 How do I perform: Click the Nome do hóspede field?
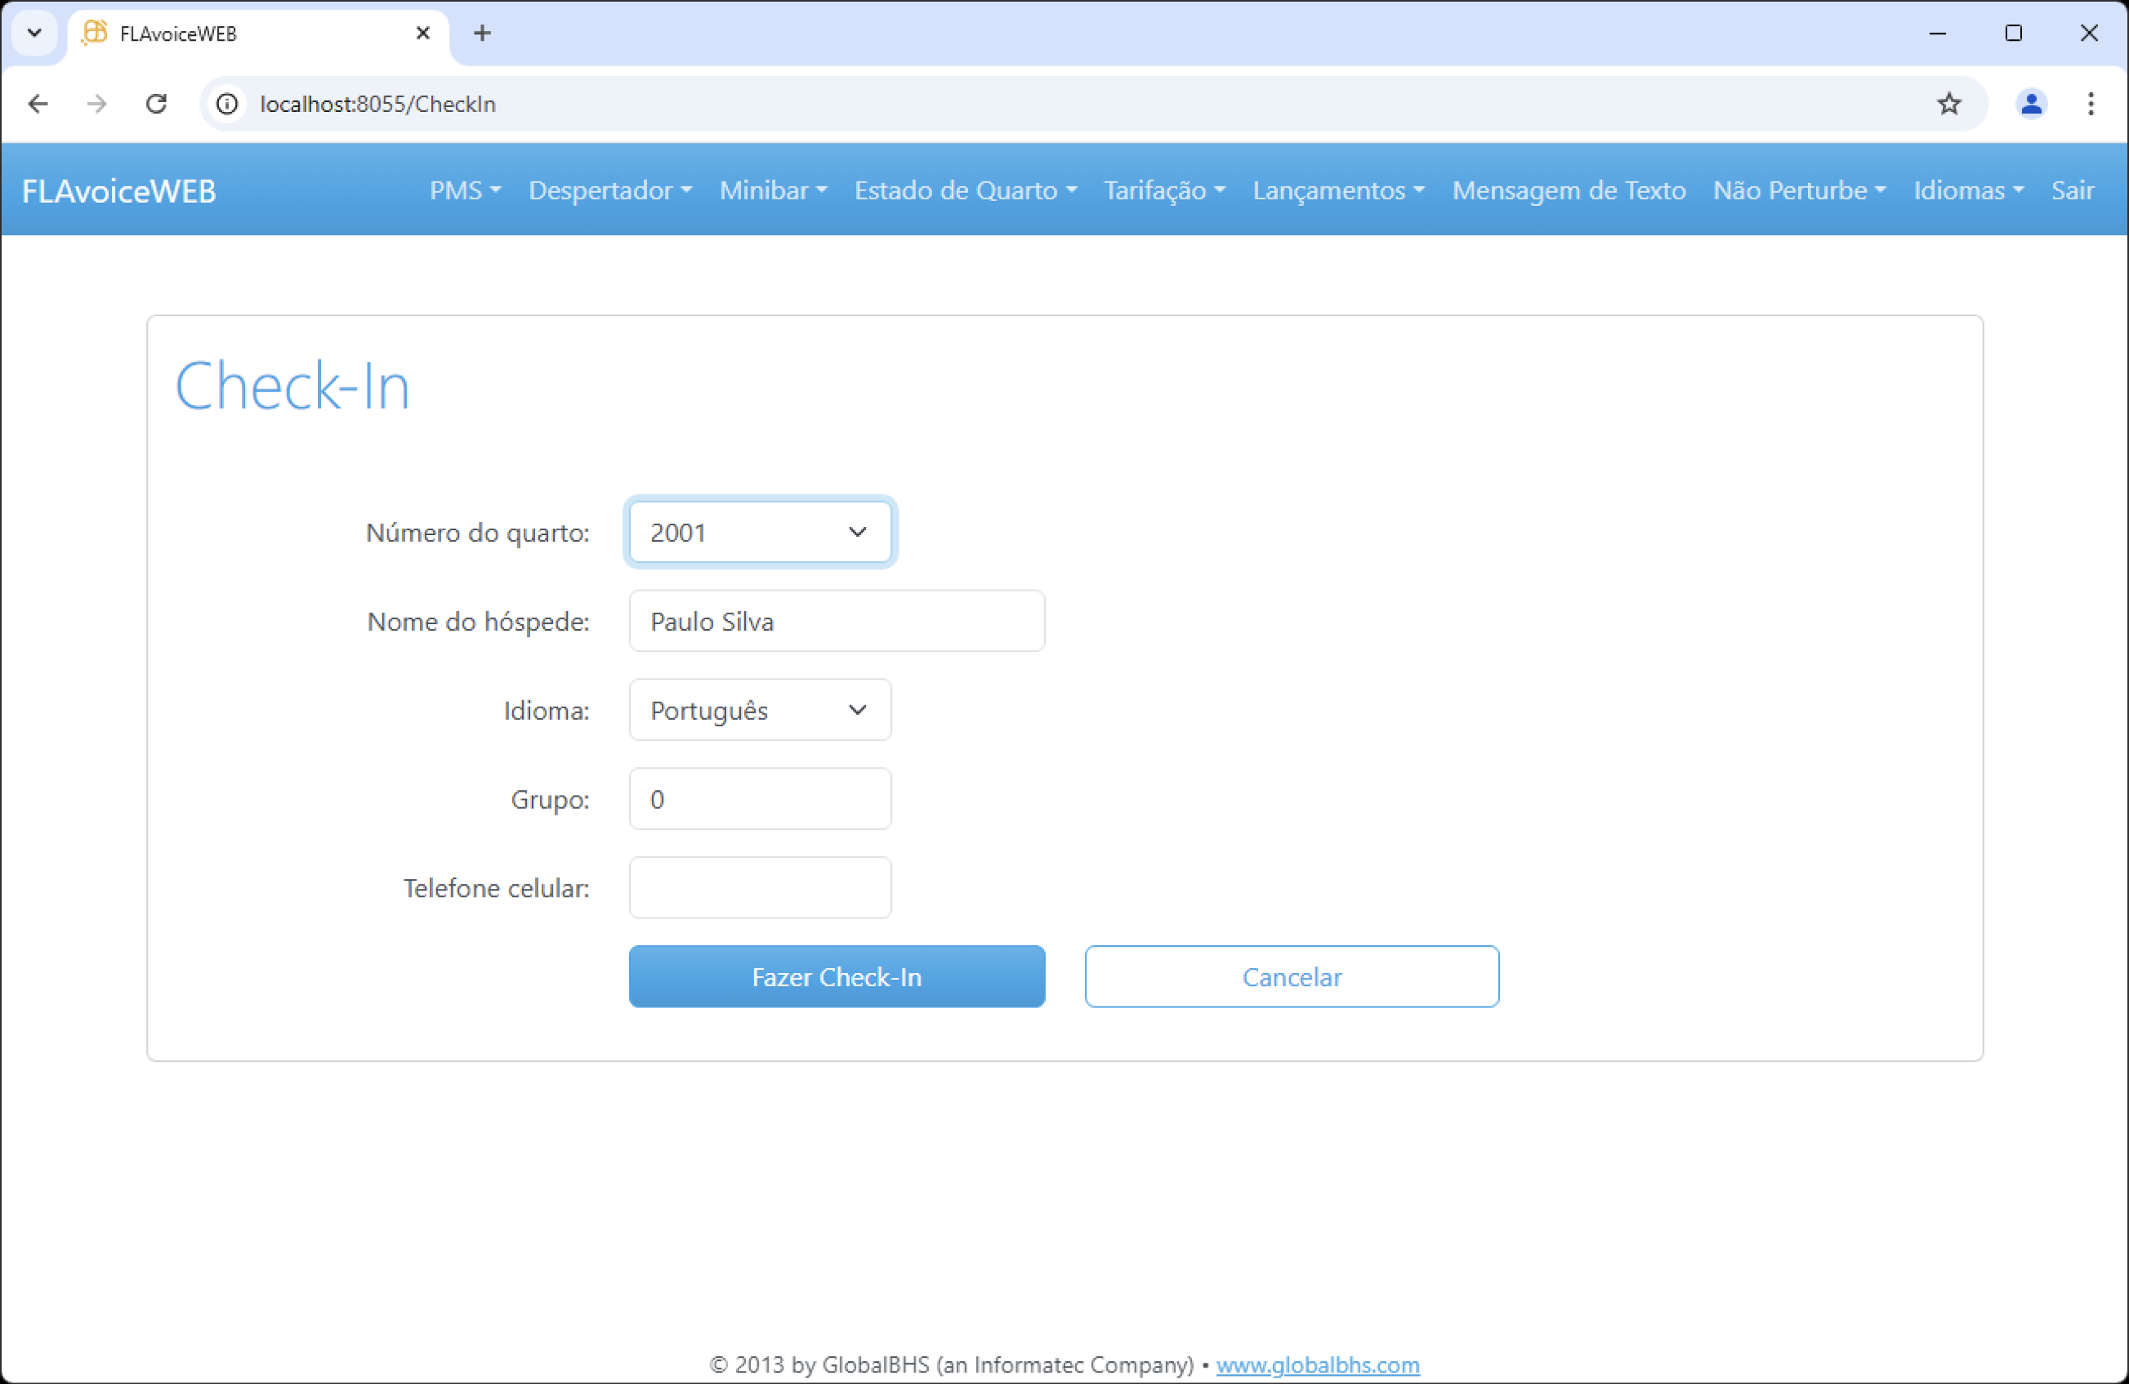(x=836, y=621)
